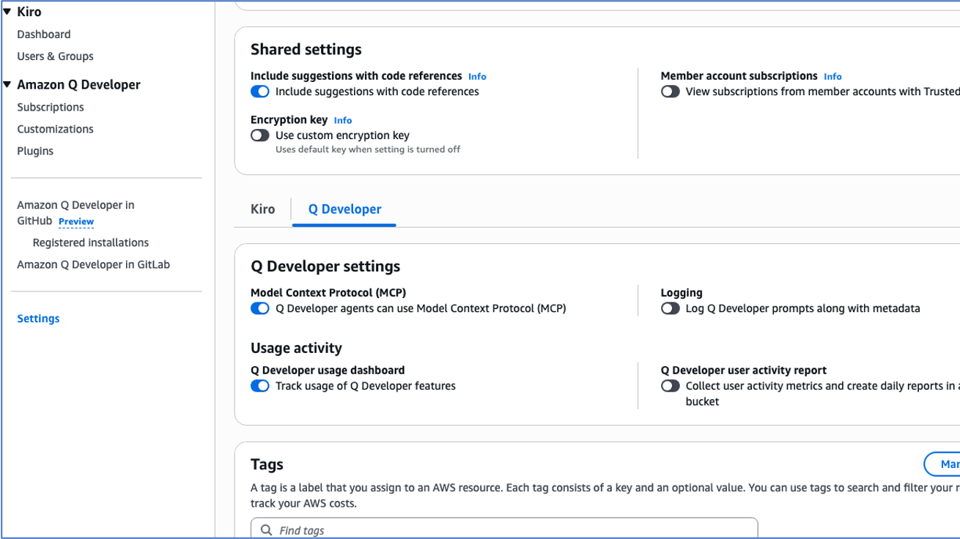Collapse the Amazon Q Developer section
Screen dimensions: 960x539
tap(7, 85)
